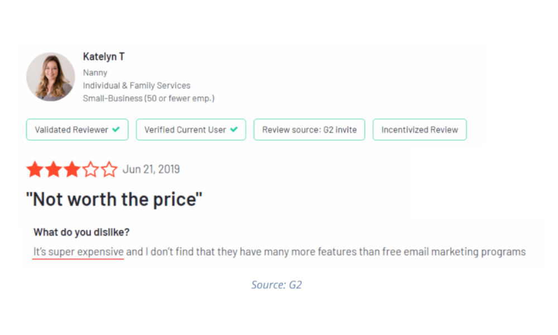The height and width of the screenshot is (335, 558).
Task: Select the Review source: G2 invite badge
Action: click(309, 130)
